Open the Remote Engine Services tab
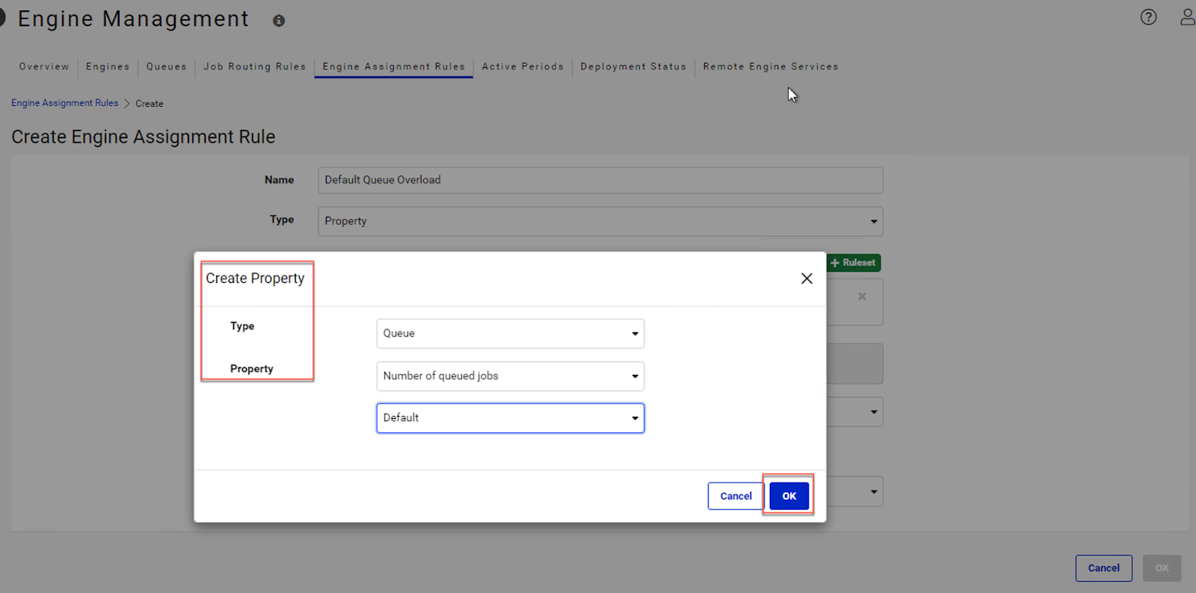The height and width of the screenshot is (593, 1196). (x=771, y=66)
